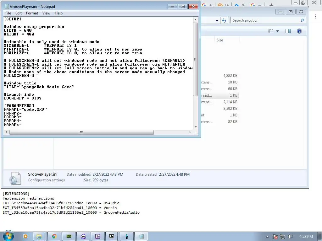Click the [SETUP] section header text
This screenshot has width=322, height=241.
[13, 19]
